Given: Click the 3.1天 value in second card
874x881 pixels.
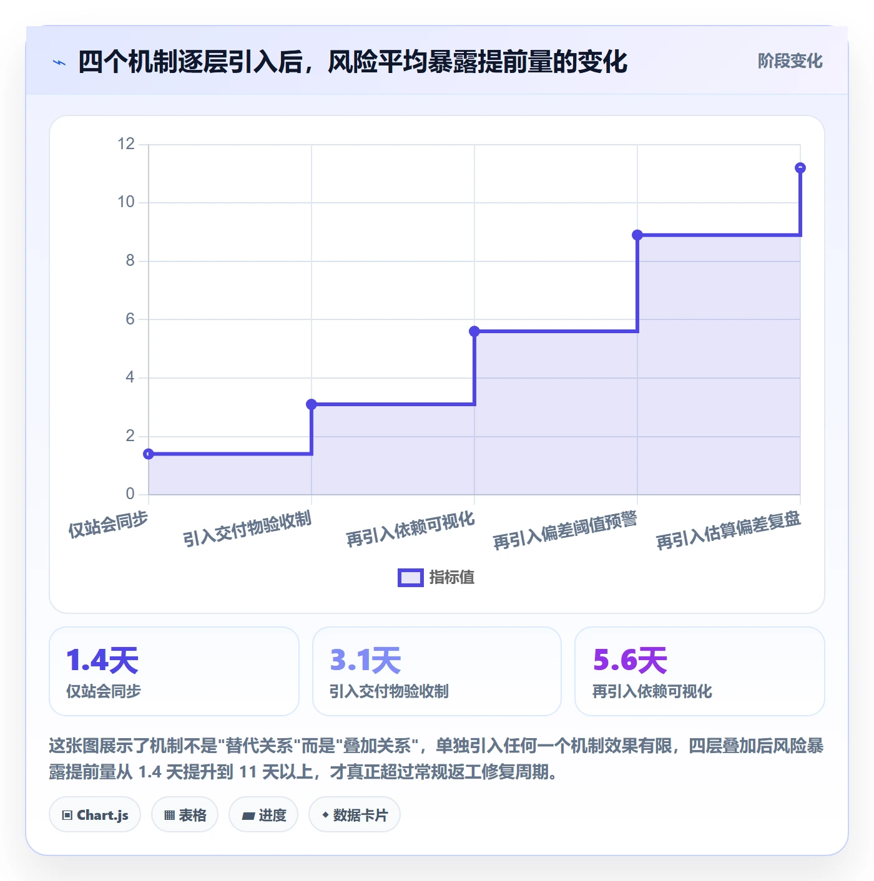Looking at the screenshot, I should 366,660.
